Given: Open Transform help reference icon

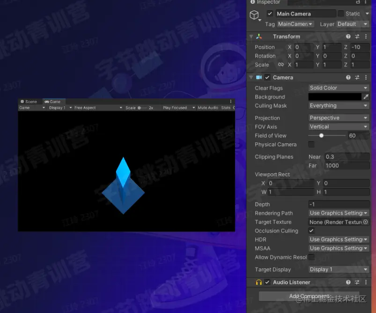Looking at the screenshot, I should pyautogui.click(x=348, y=37).
